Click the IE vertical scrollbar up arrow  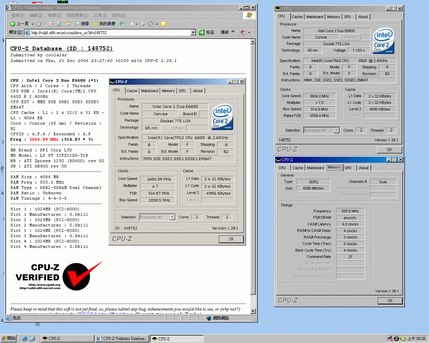tap(253, 42)
